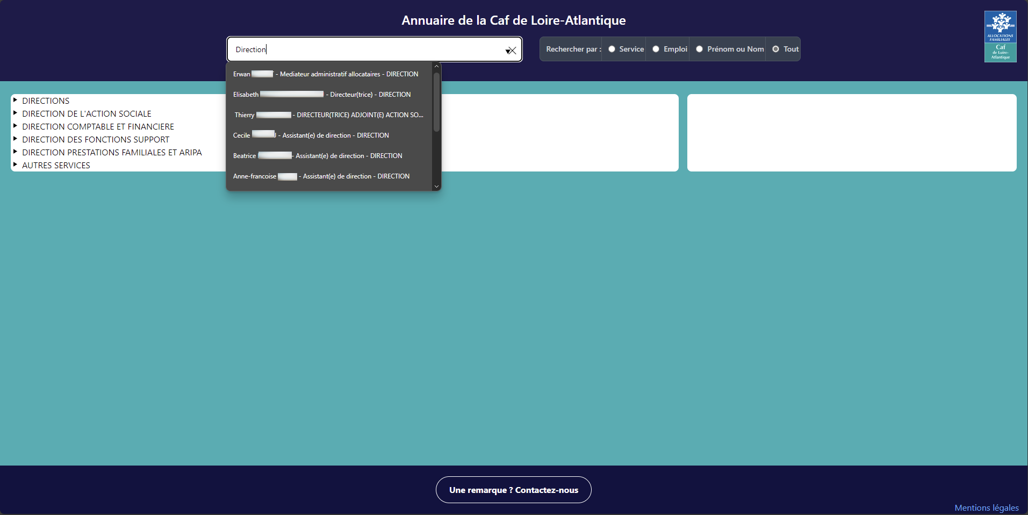Choose Beatrice Assistant(e) de direction suggestion
Viewport: 1028px width, 515px height.
point(329,156)
